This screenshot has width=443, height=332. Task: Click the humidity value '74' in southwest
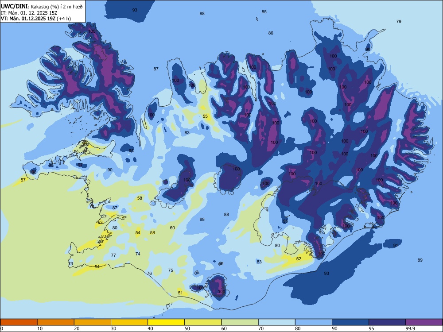click(x=138, y=254)
